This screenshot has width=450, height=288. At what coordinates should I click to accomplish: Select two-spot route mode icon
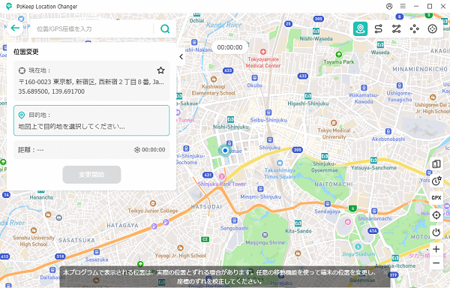tap(378, 28)
